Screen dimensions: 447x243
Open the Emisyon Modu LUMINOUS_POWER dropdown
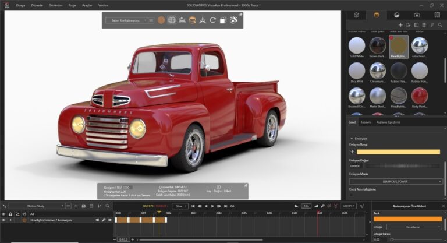click(395, 181)
